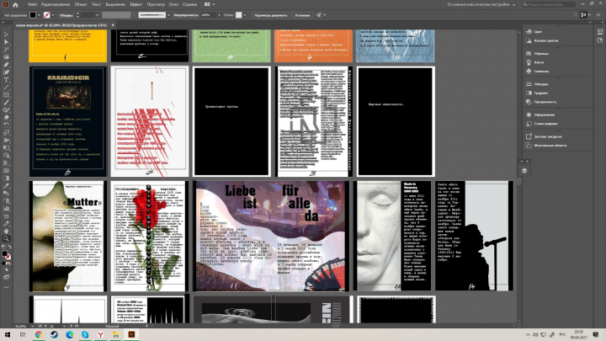
Task: Expand the opacity slider arrow
Action: pyautogui.click(x=219, y=15)
